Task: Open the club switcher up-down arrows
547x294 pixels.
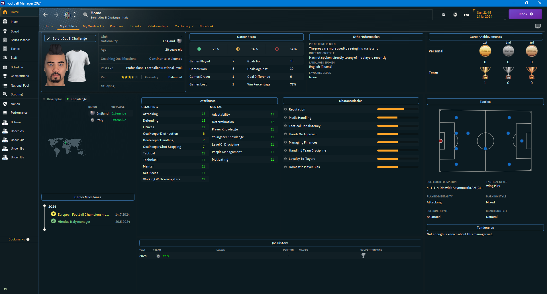Action: point(75,15)
